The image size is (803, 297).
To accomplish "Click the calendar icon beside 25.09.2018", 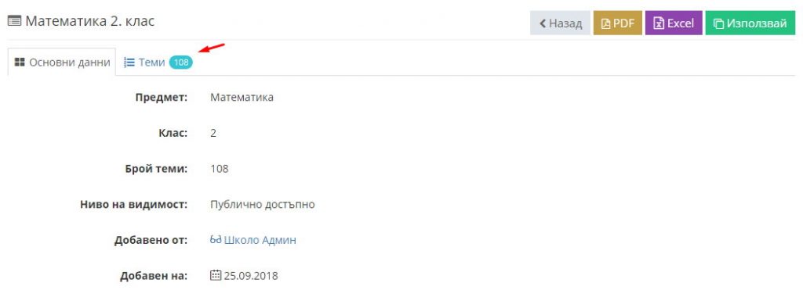I will point(216,276).
